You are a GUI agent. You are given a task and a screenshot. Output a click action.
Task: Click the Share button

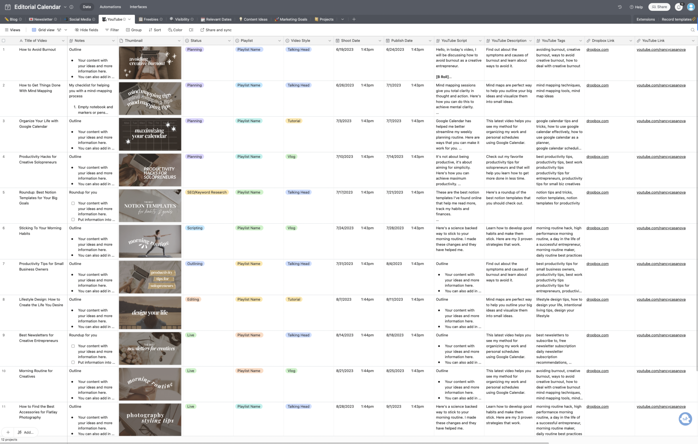pos(659,7)
